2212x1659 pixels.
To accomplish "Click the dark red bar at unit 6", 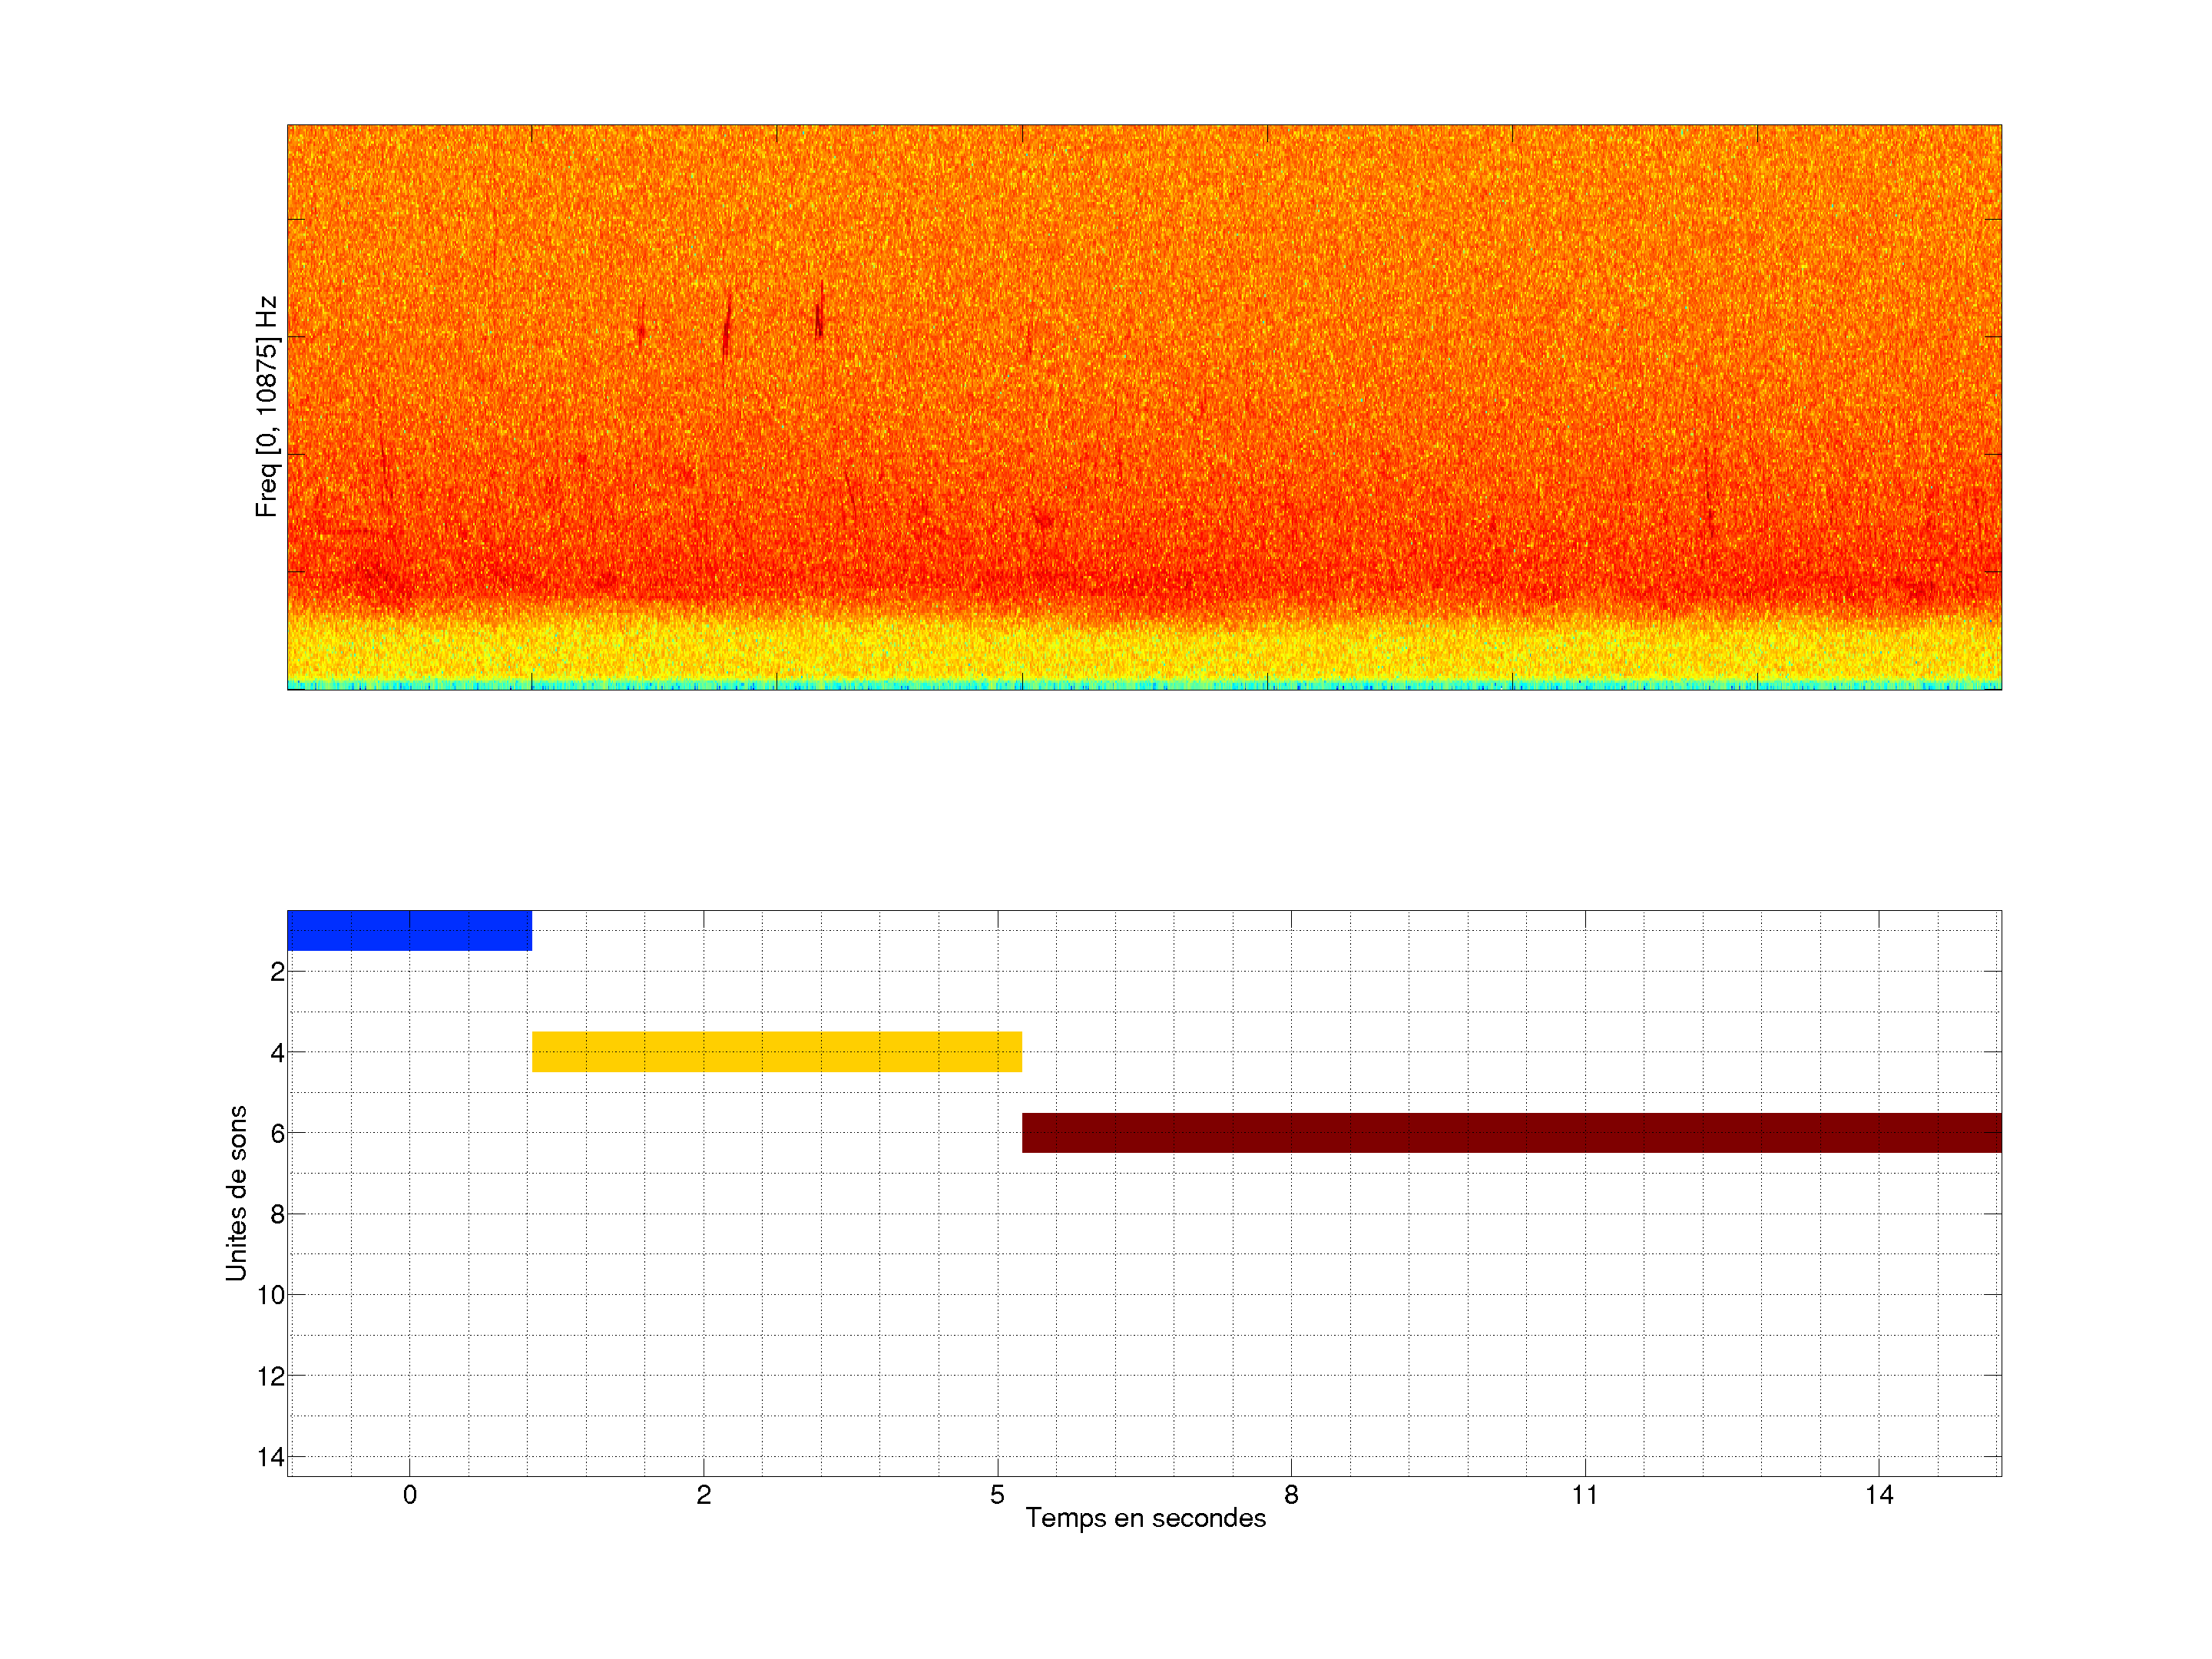I will pyautogui.click(x=1511, y=1132).
